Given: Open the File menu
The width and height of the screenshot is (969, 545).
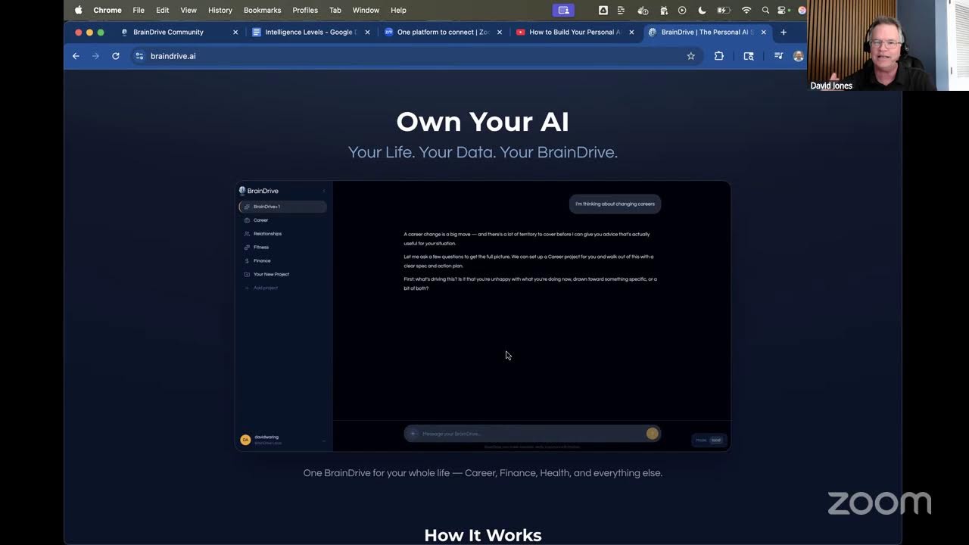Looking at the screenshot, I should [x=139, y=10].
